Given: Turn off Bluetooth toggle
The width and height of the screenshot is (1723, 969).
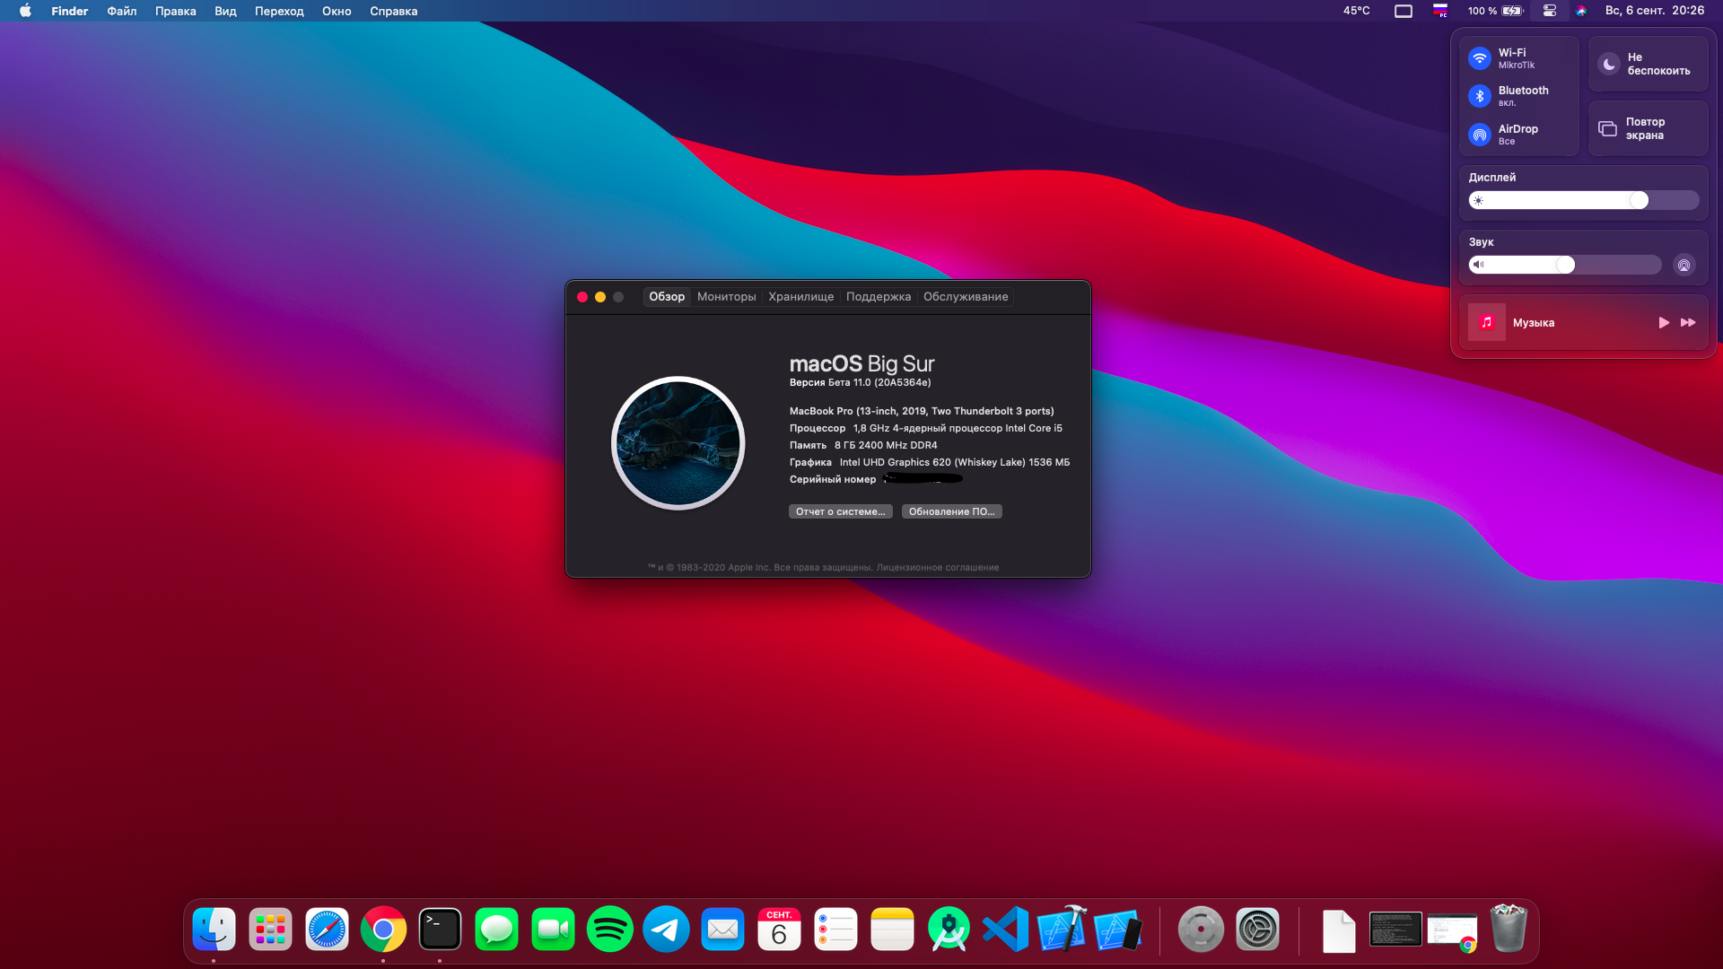Looking at the screenshot, I should [1480, 96].
